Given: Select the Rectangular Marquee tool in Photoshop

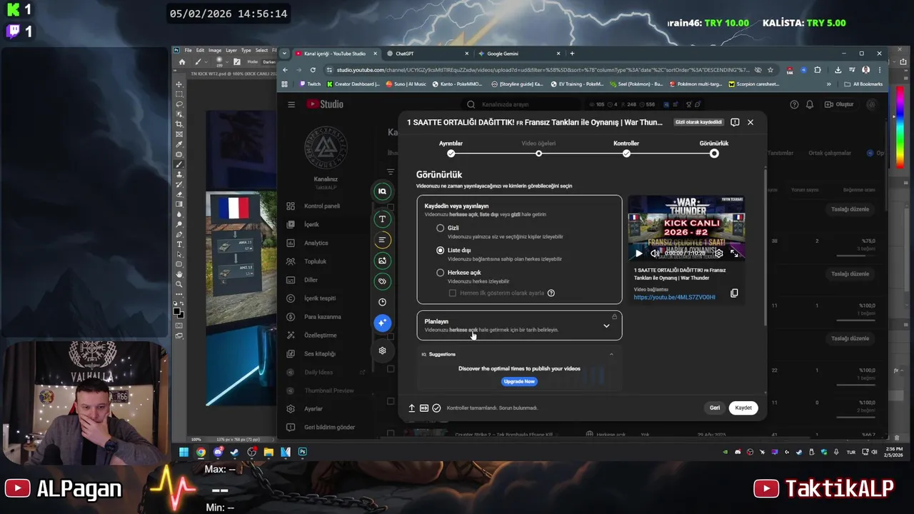Looking at the screenshot, I should tap(179, 94).
